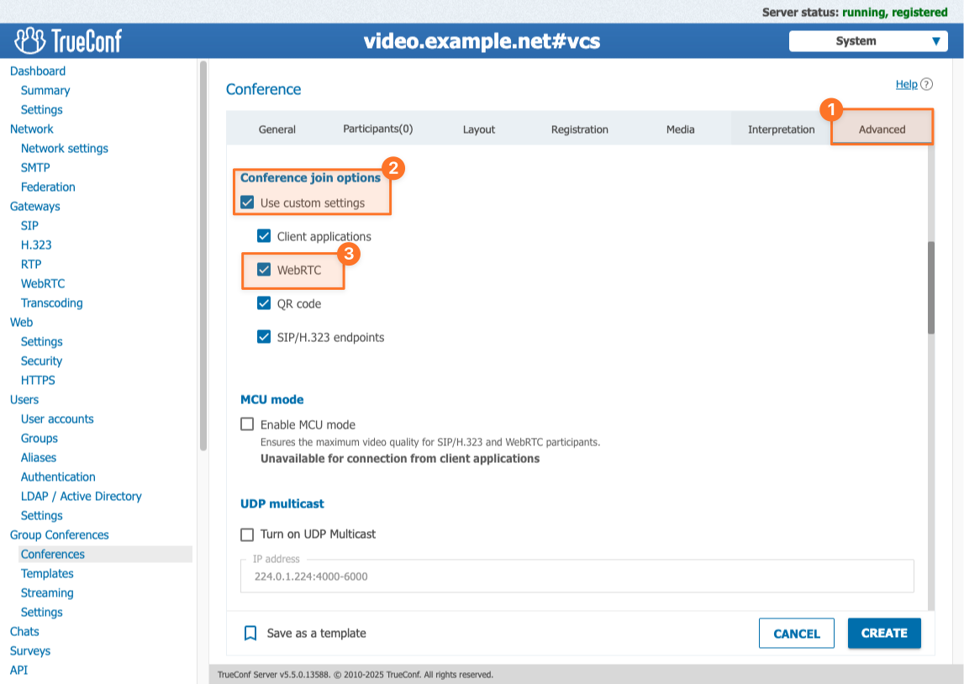Switch to the Layout tab
Screen dimensions: 964x684
point(478,129)
